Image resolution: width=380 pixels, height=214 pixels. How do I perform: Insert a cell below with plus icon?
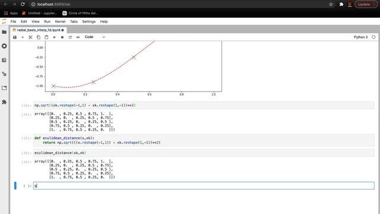click(x=23, y=37)
